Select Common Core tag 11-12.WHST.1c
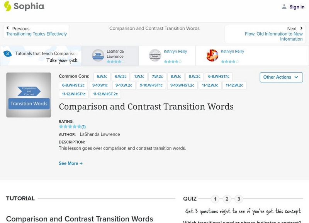 tap(74, 94)
